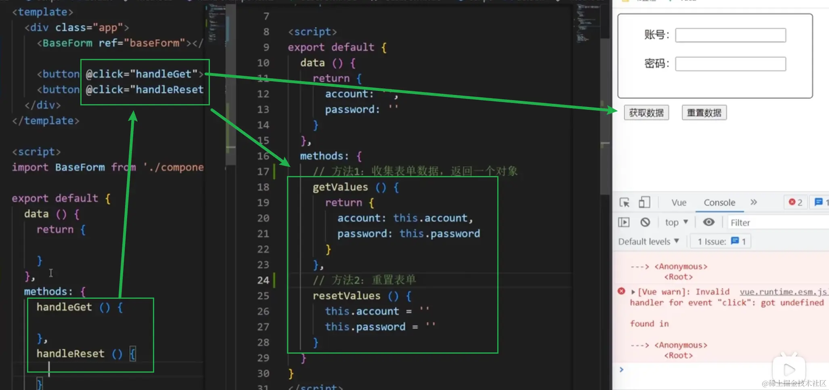Click line number 24 in gutter
Image resolution: width=829 pixels, height=390 pixels.
pos(263,280)
